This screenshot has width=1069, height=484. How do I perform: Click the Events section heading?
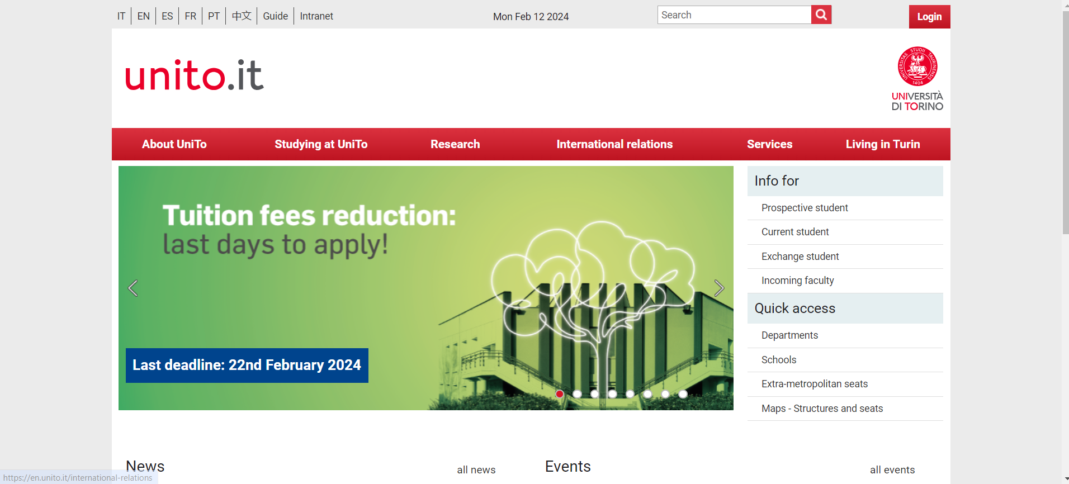(x=568, y=466)
